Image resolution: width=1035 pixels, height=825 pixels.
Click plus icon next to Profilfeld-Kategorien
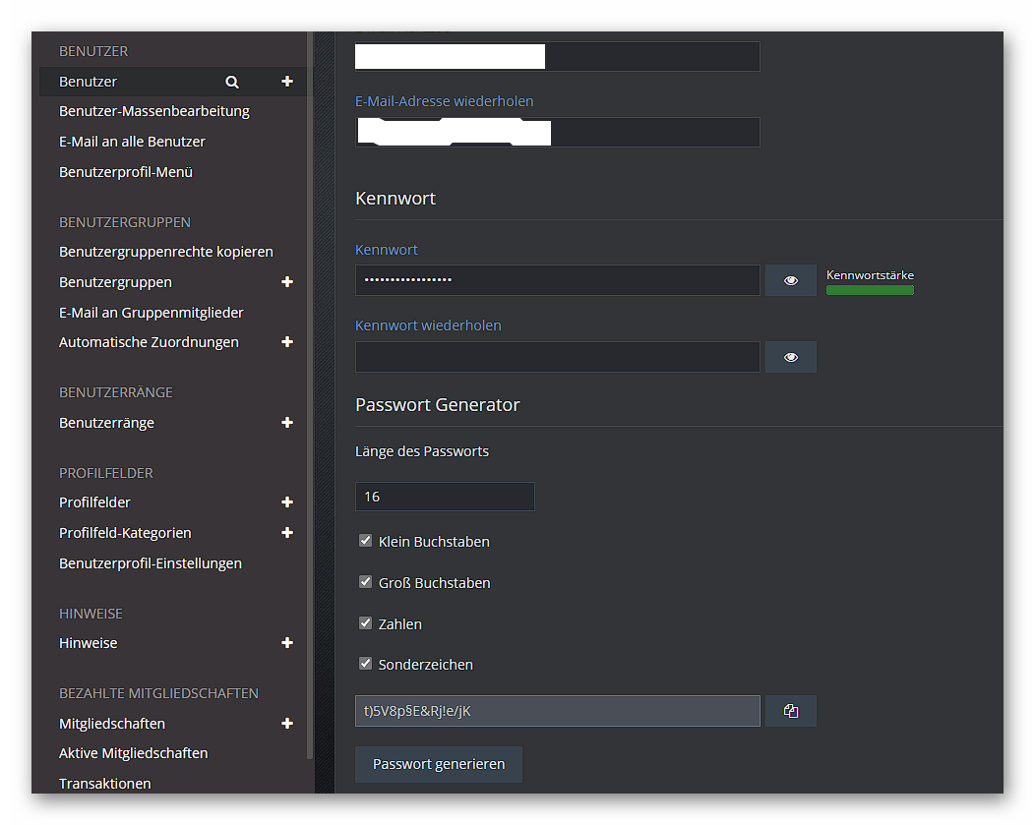pos(287,533)
